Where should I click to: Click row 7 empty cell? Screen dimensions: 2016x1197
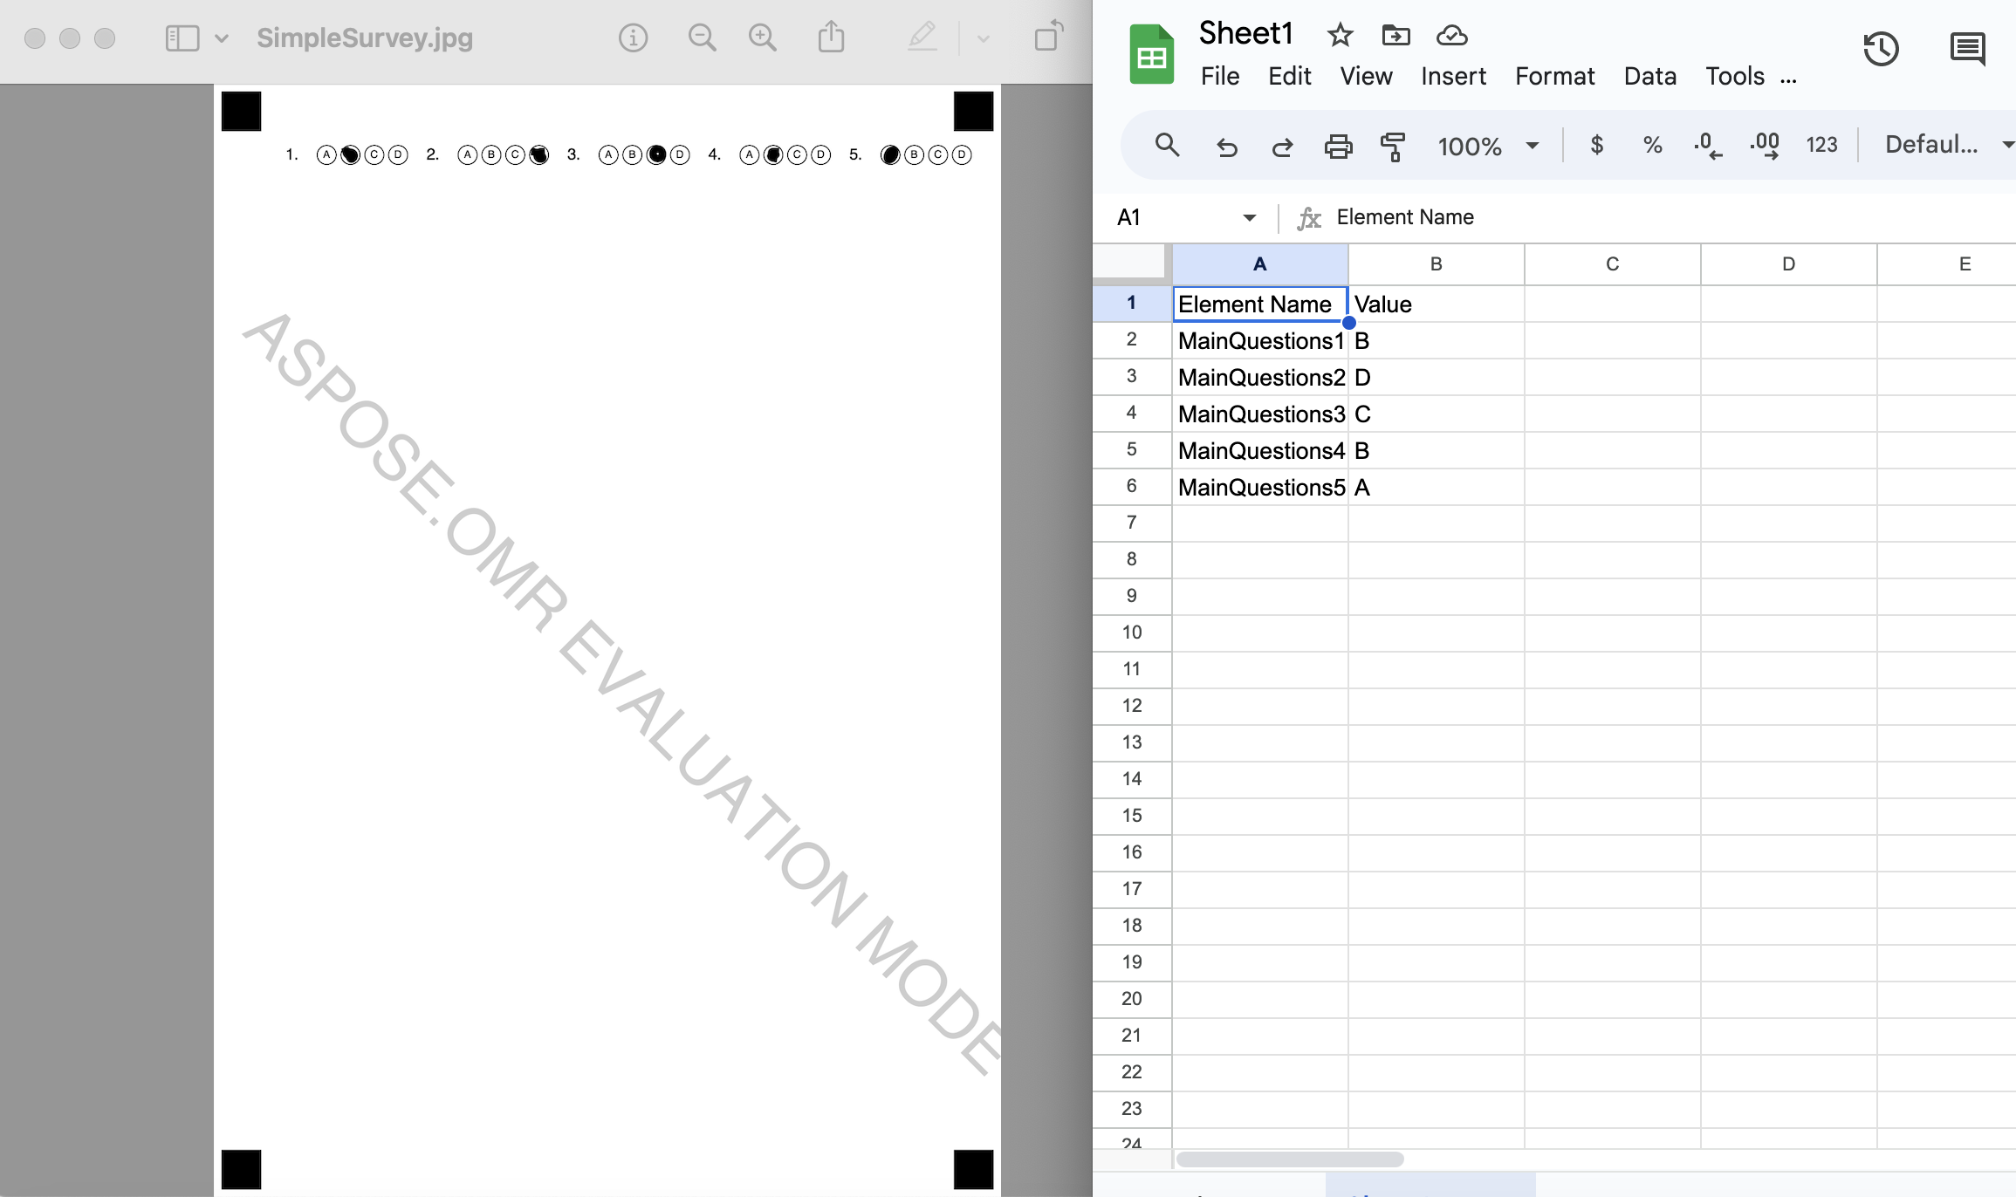[1258, 522]
